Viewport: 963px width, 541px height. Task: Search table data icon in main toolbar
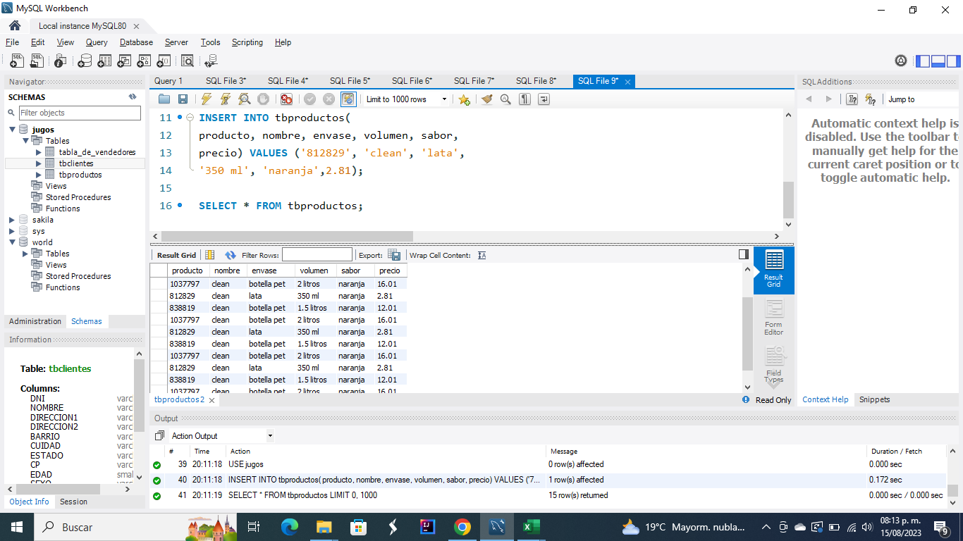[188, 61]
